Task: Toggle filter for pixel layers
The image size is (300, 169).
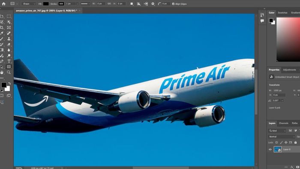Action: (290, 130)
